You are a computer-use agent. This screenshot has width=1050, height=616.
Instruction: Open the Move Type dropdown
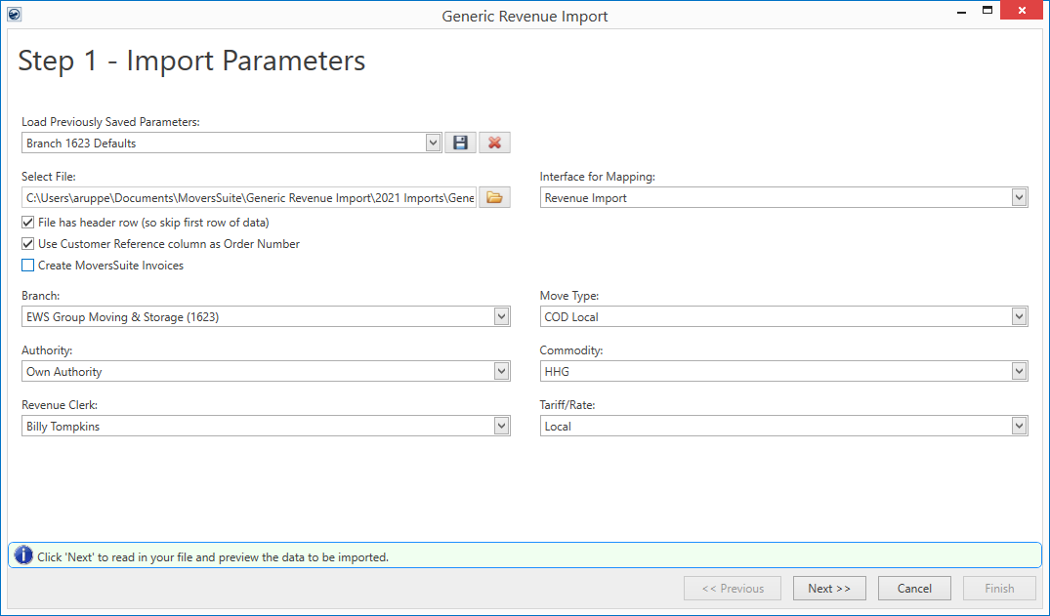(x=1019, y=317)
